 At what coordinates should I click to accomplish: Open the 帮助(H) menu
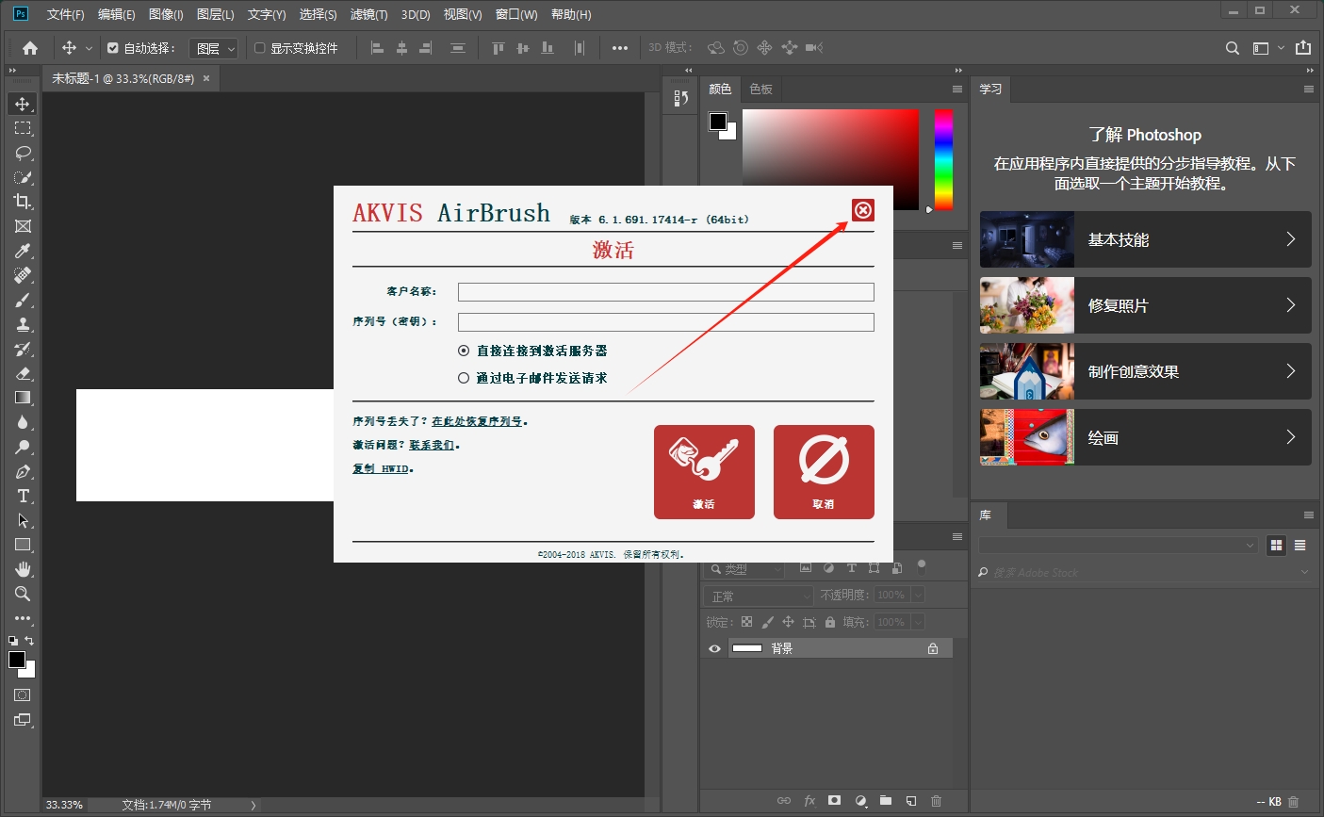pos(571,14)
